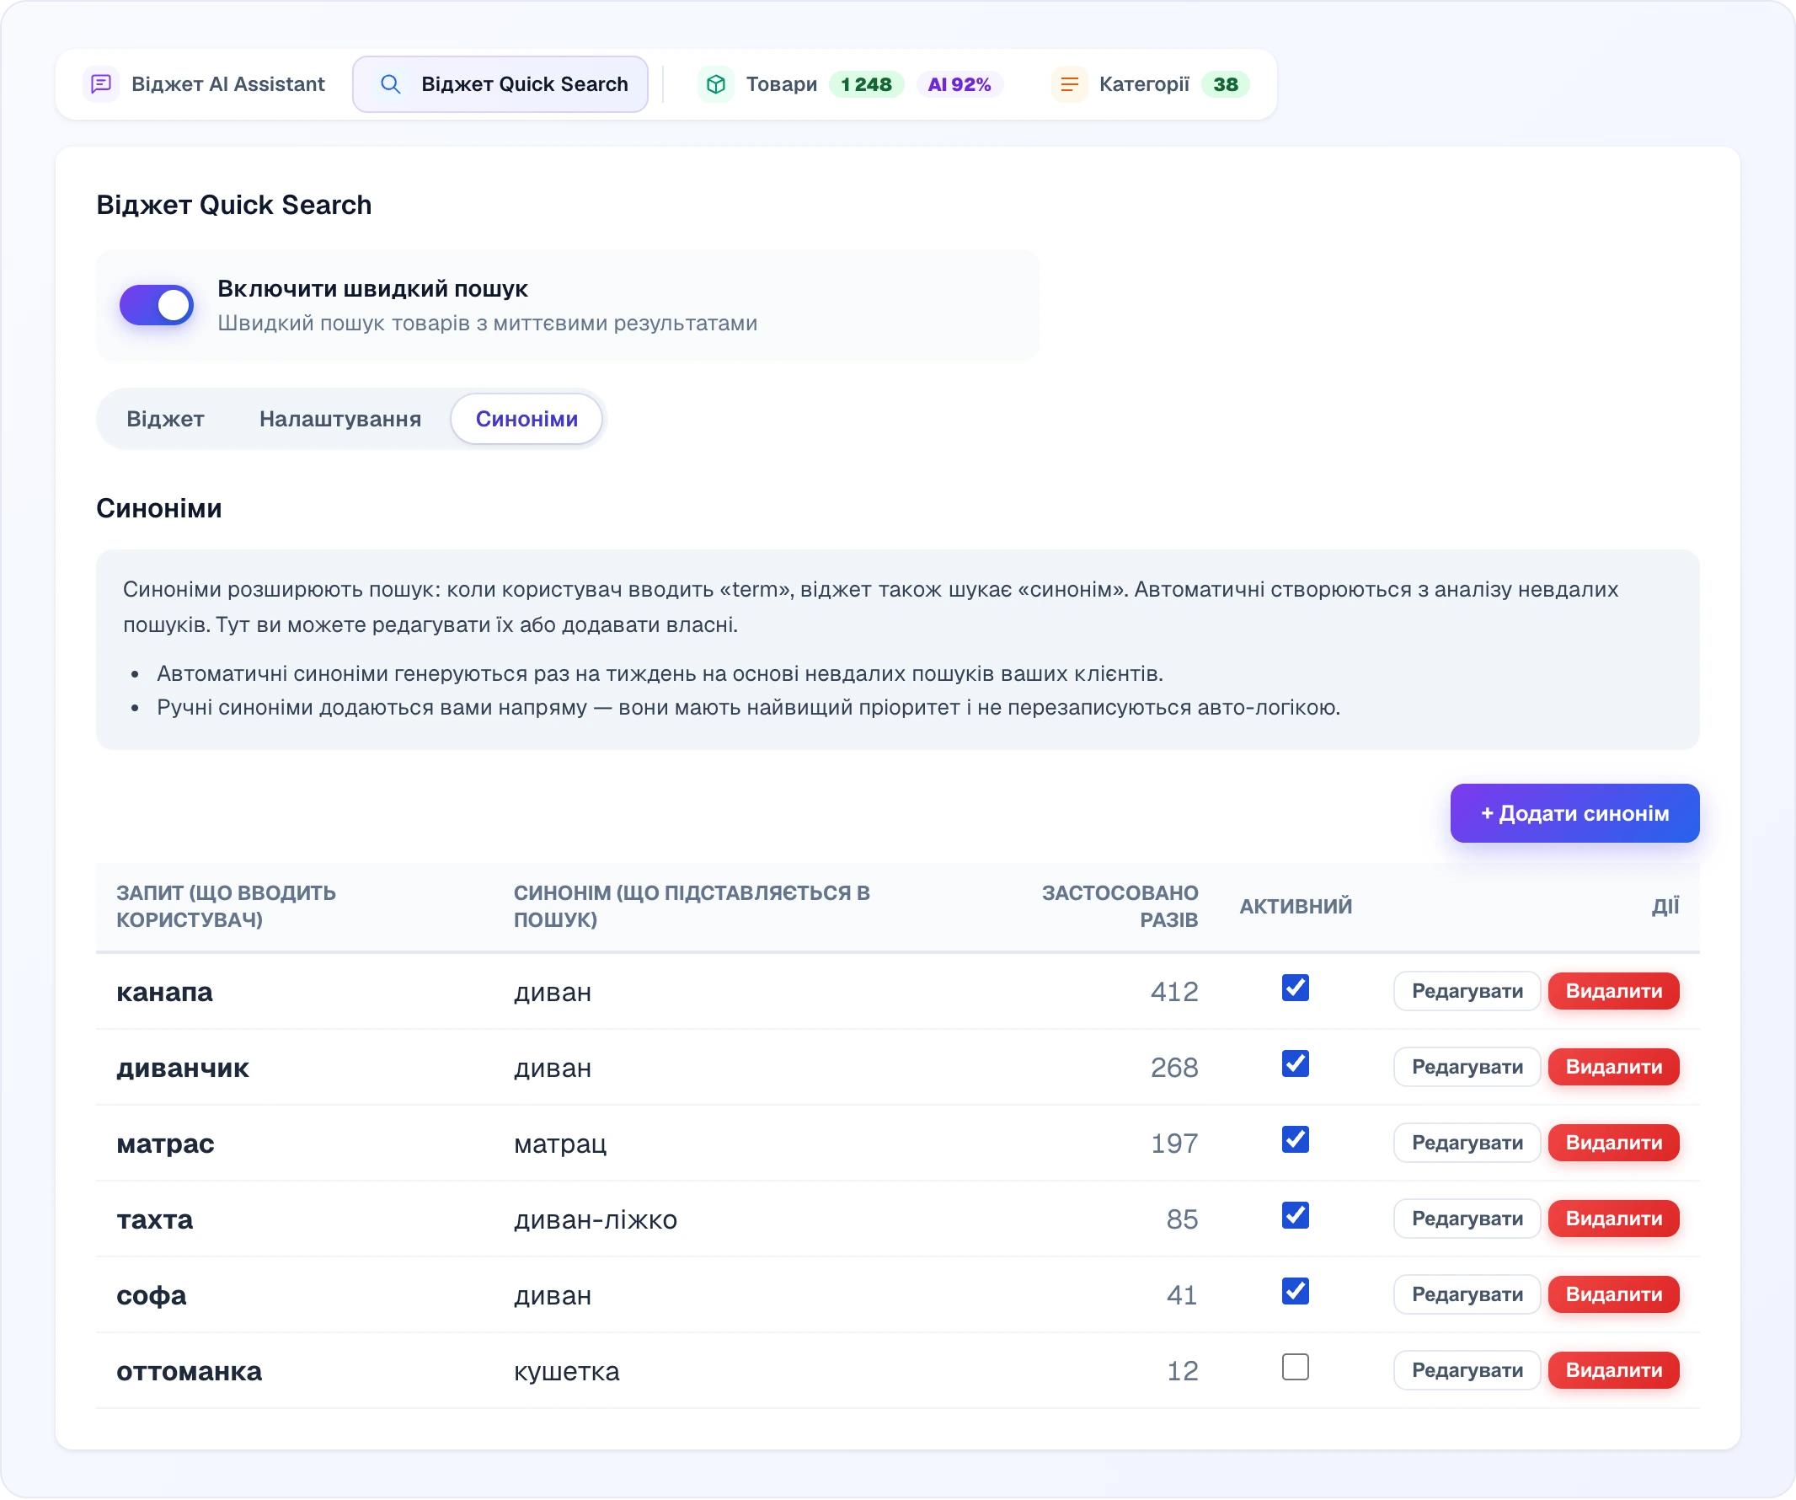Click the АКТИВНИЙ column header
Viewport: 1796px width, 1500px height.
(x=1296, y=906)
